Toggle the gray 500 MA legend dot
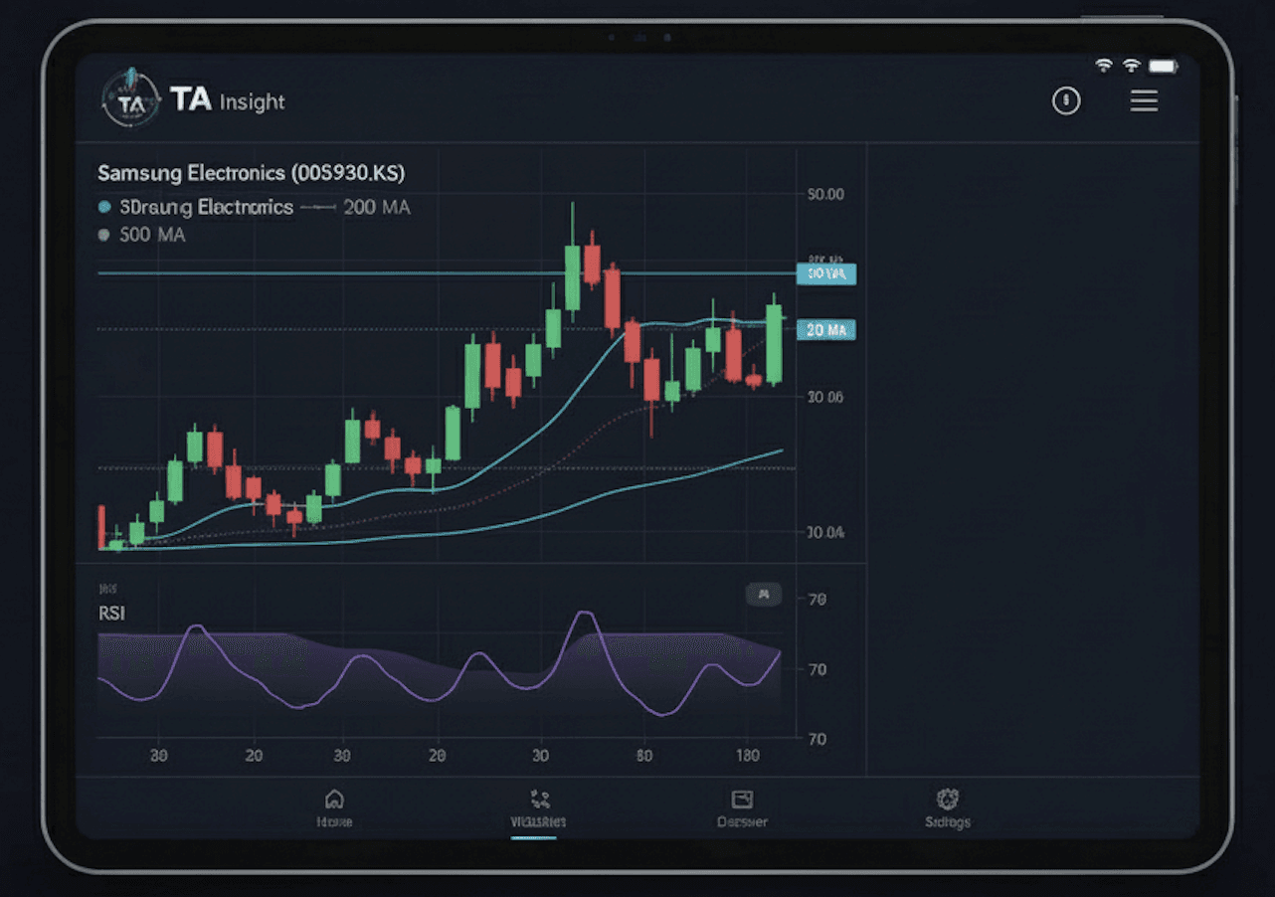The width and height of the screenshot is (1275, 897). (104, 236)
